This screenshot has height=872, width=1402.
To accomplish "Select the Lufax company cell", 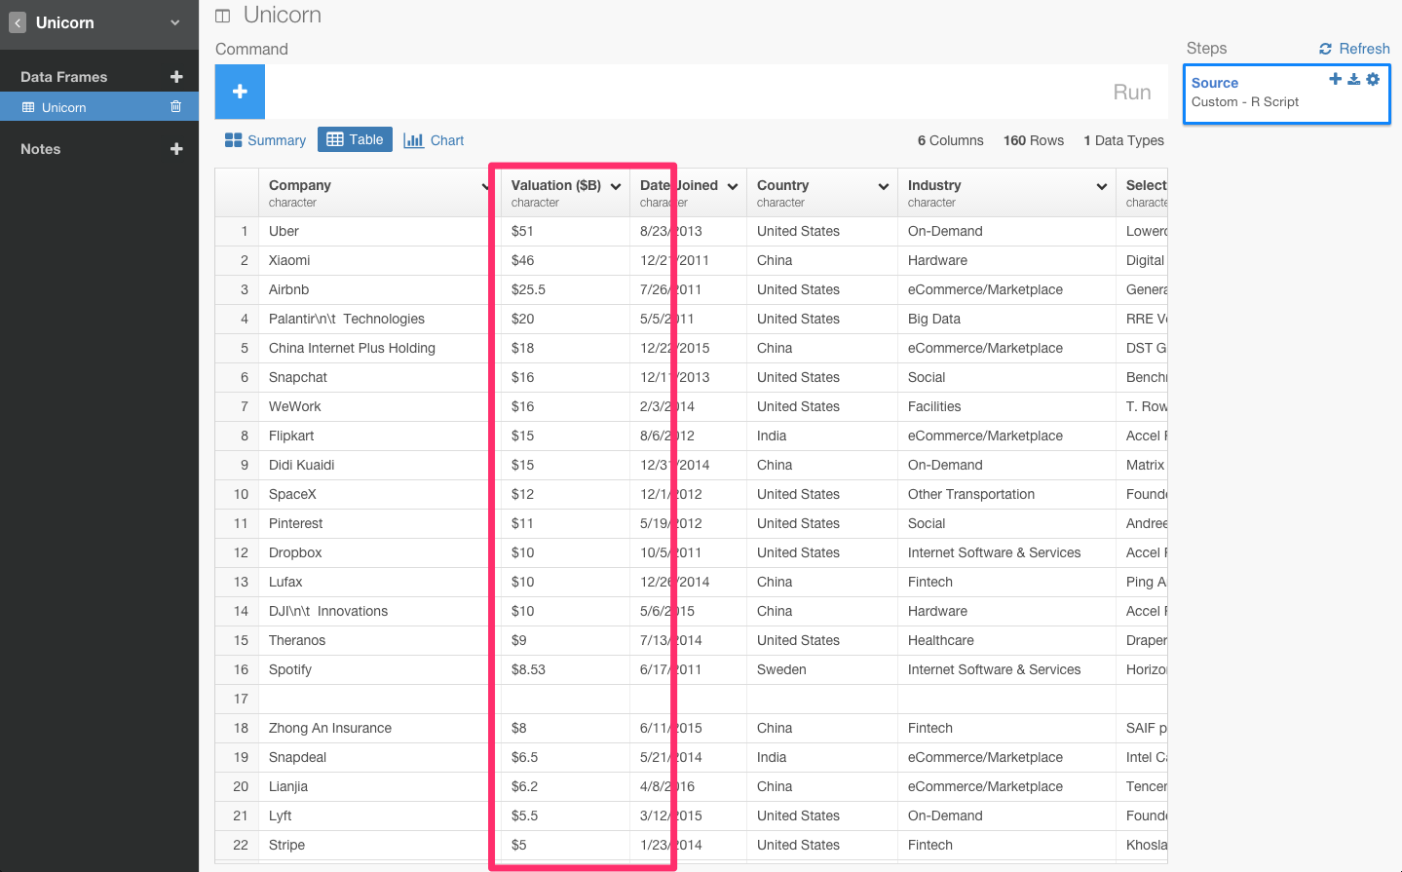I will tap(380, 582).
